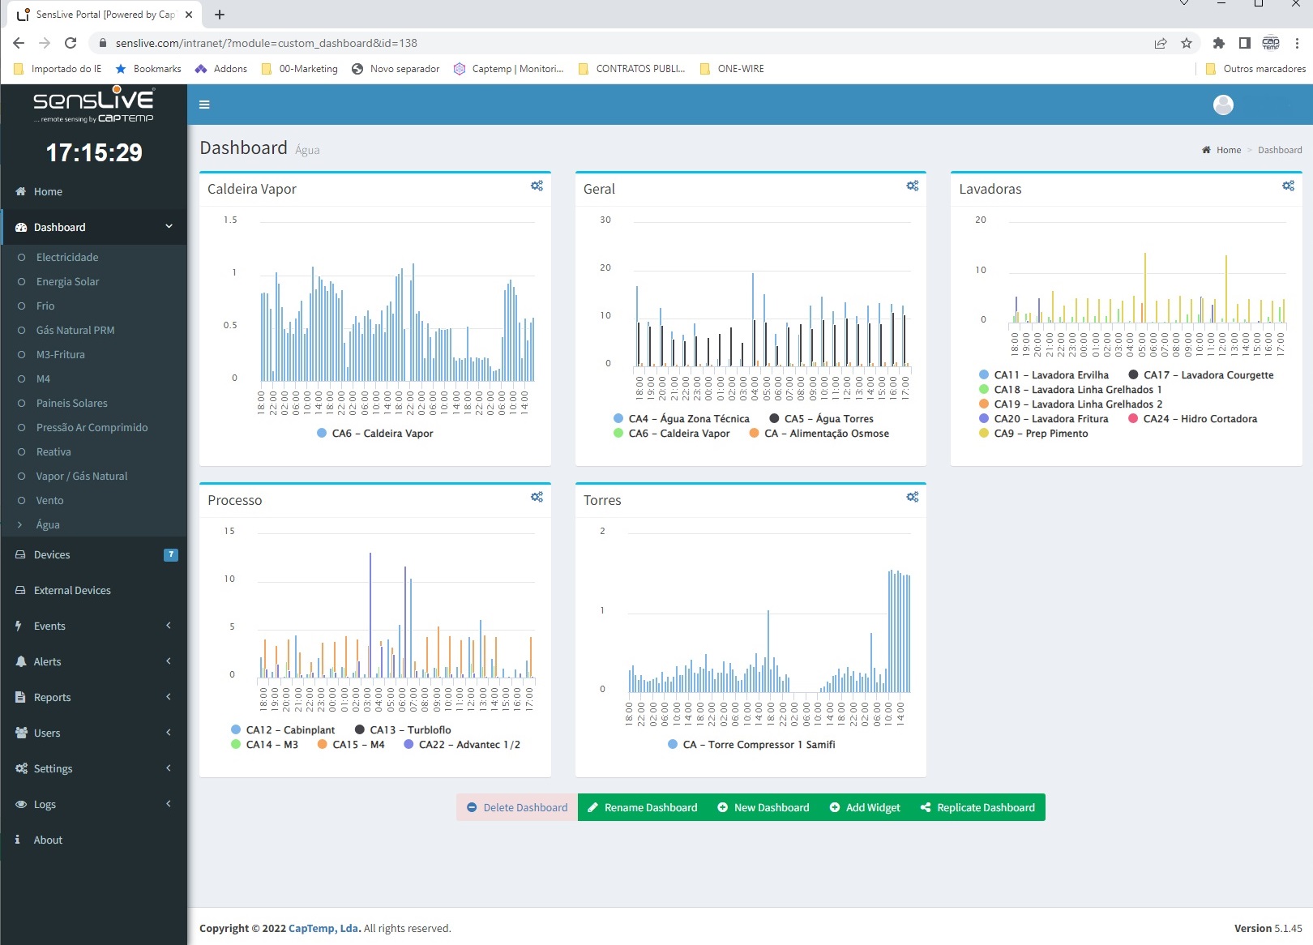This screenshot has height=945, width=1313.
Task: Toggle sidebar with hamburger menu icon
Action: (x=204, y=105)
